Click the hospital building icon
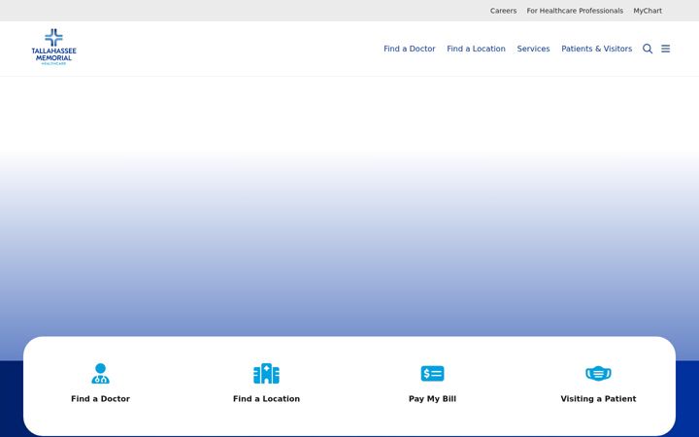Screen dimensions: 699x437 267,373
